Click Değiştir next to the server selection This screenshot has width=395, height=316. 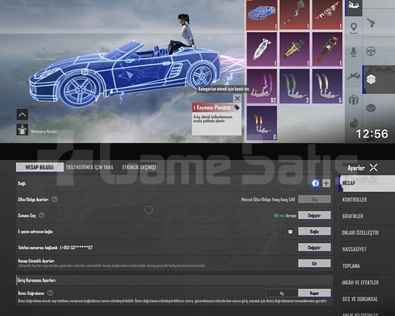tap(314, 215)
